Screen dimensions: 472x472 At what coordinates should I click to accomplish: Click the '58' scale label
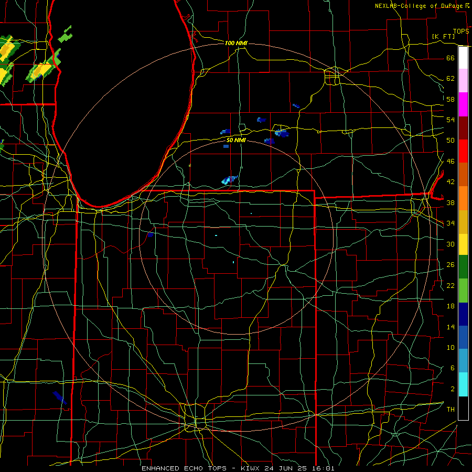tap(450, 99)
